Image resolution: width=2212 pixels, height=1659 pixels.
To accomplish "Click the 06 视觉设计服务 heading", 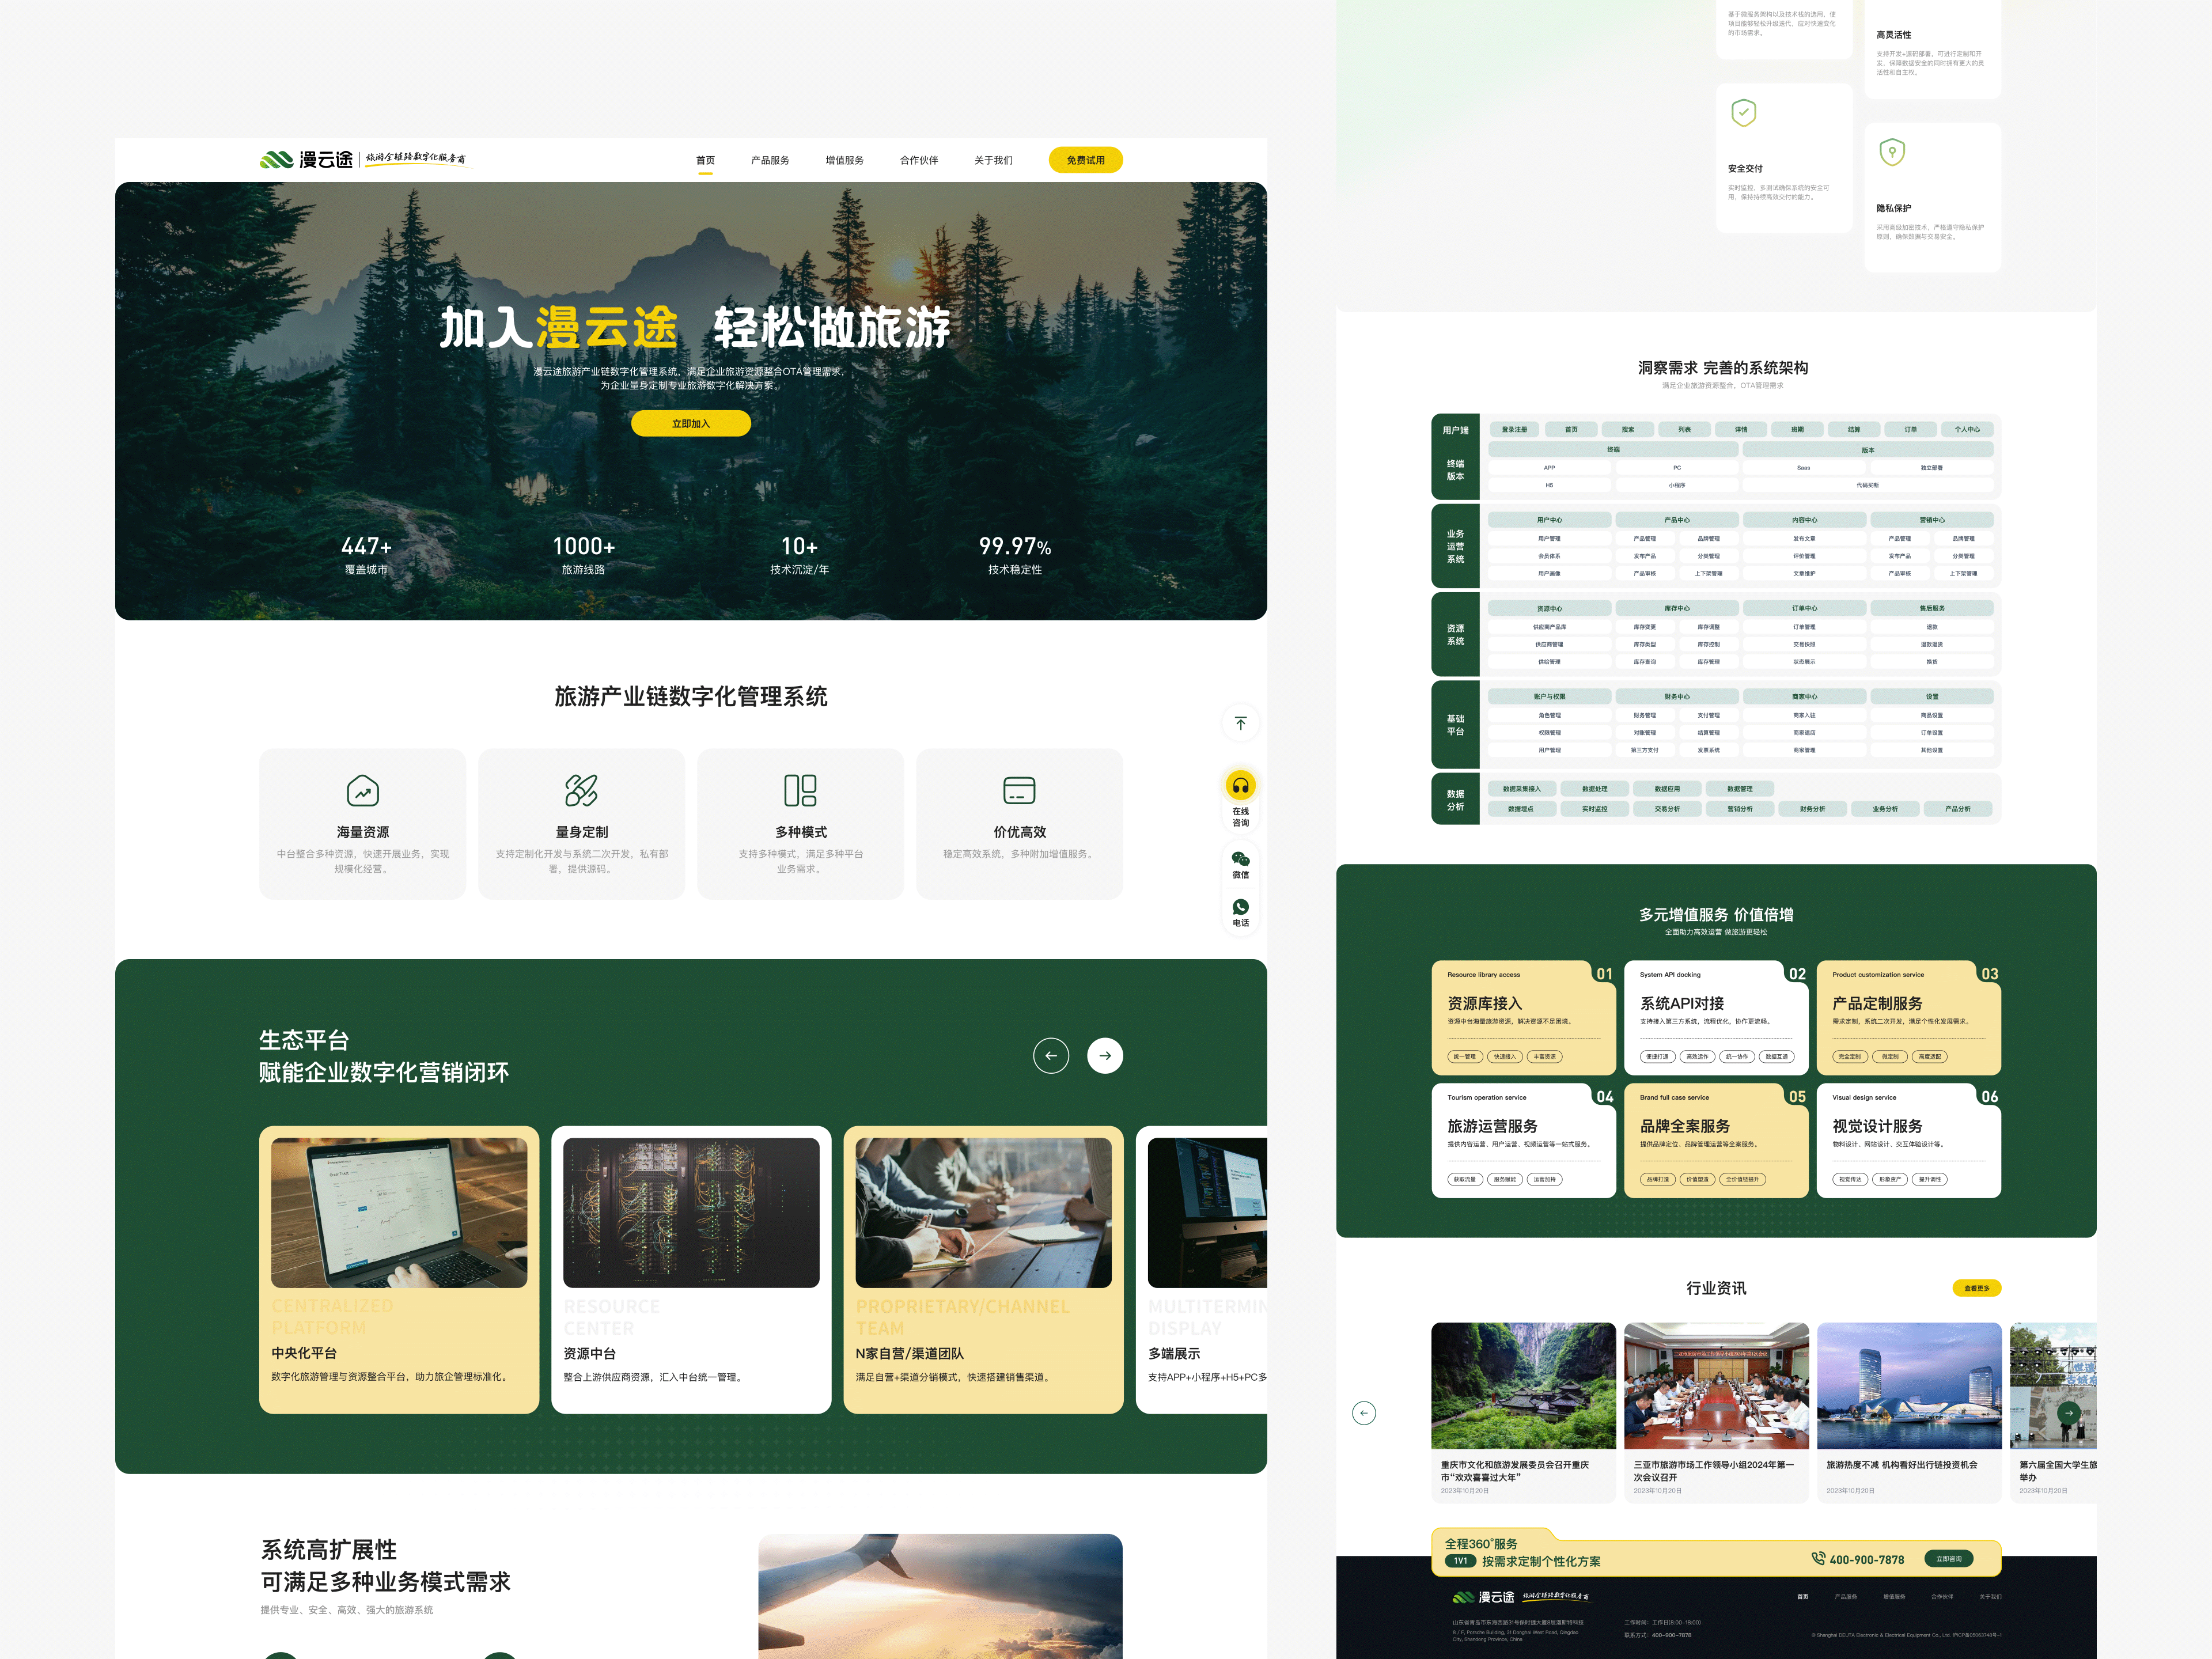I will (1877, 1125).
